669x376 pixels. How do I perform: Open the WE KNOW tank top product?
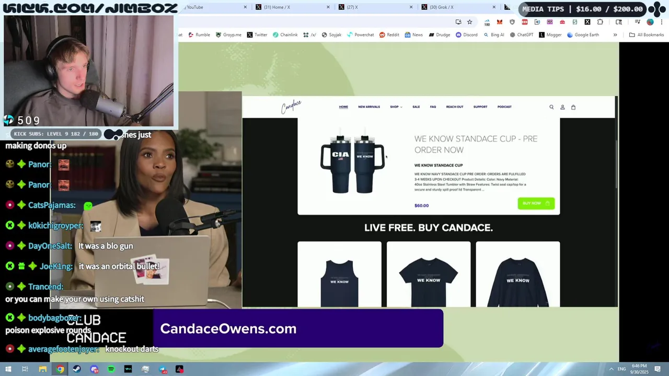[339, 274]
